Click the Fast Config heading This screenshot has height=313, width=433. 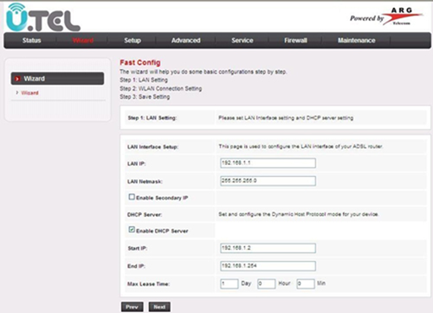(140, 62)
